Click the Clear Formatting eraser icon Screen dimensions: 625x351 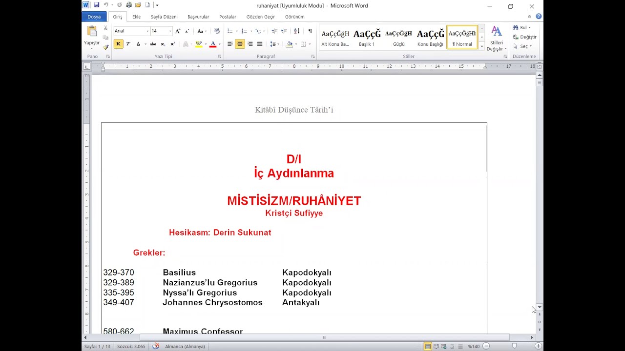(x=217, y=31)
